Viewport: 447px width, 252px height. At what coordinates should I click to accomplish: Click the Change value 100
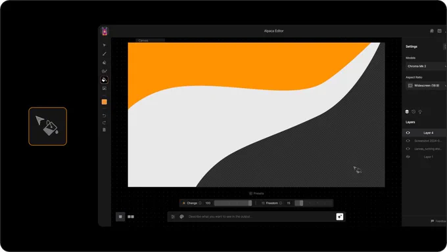(x=208, y=203)
